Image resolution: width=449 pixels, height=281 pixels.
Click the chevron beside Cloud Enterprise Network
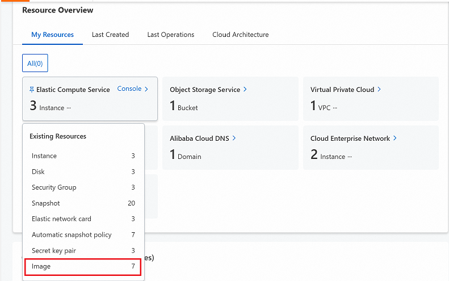coord(395,138)
